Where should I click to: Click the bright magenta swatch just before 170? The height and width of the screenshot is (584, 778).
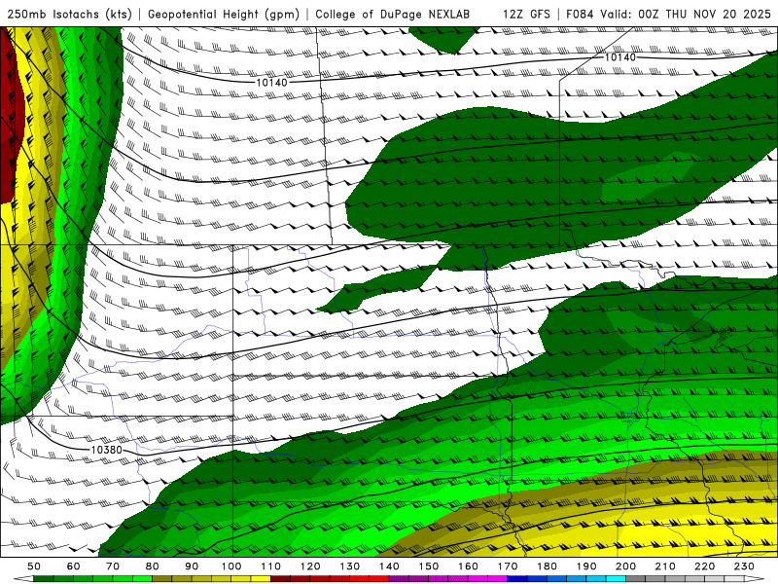coord(498,579)
